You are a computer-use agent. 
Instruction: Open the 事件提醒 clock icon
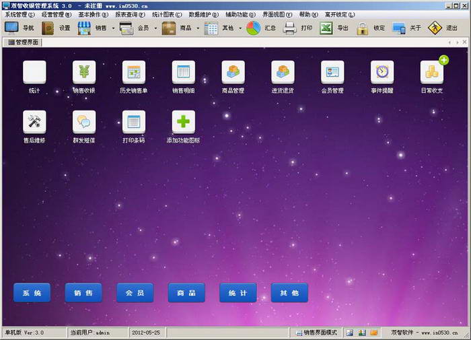[x=382, y=72]
